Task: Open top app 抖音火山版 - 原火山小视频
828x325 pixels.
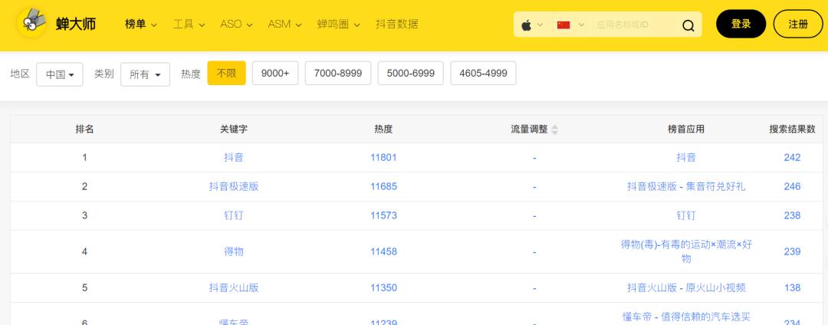Action: [x=686, y=287]
